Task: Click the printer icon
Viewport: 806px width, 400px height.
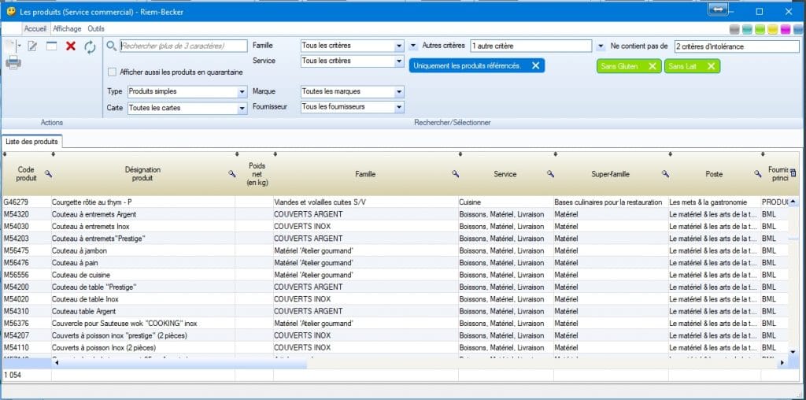Action: tap(13, 63)
